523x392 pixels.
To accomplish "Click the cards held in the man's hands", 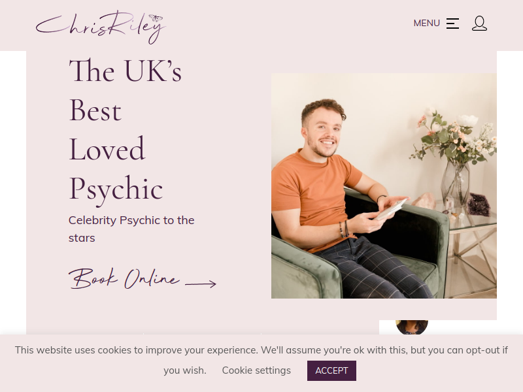I will [391, 209].
